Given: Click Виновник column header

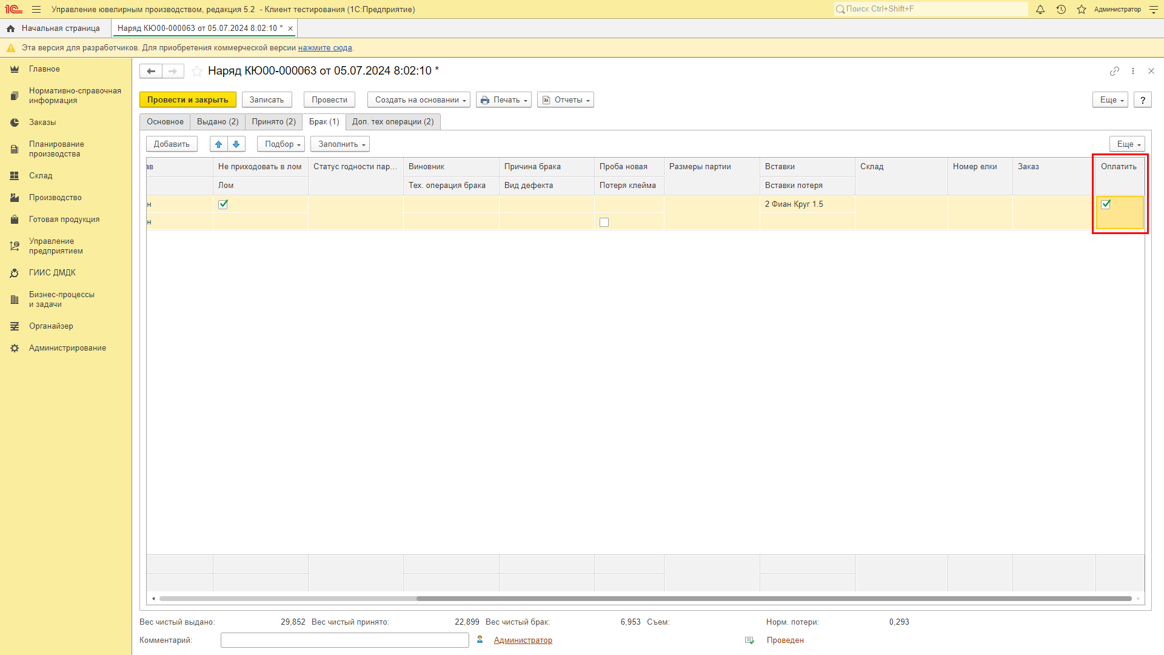Looking at the screenshot, I should coord(451,167).
